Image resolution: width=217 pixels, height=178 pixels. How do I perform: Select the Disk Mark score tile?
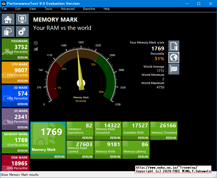point(15,163)
